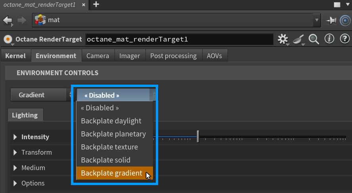Image resolution: width=352 pixels, height=193 pixels.
Task: Switch to the Camera tab
Action: [x=98, y=56]
